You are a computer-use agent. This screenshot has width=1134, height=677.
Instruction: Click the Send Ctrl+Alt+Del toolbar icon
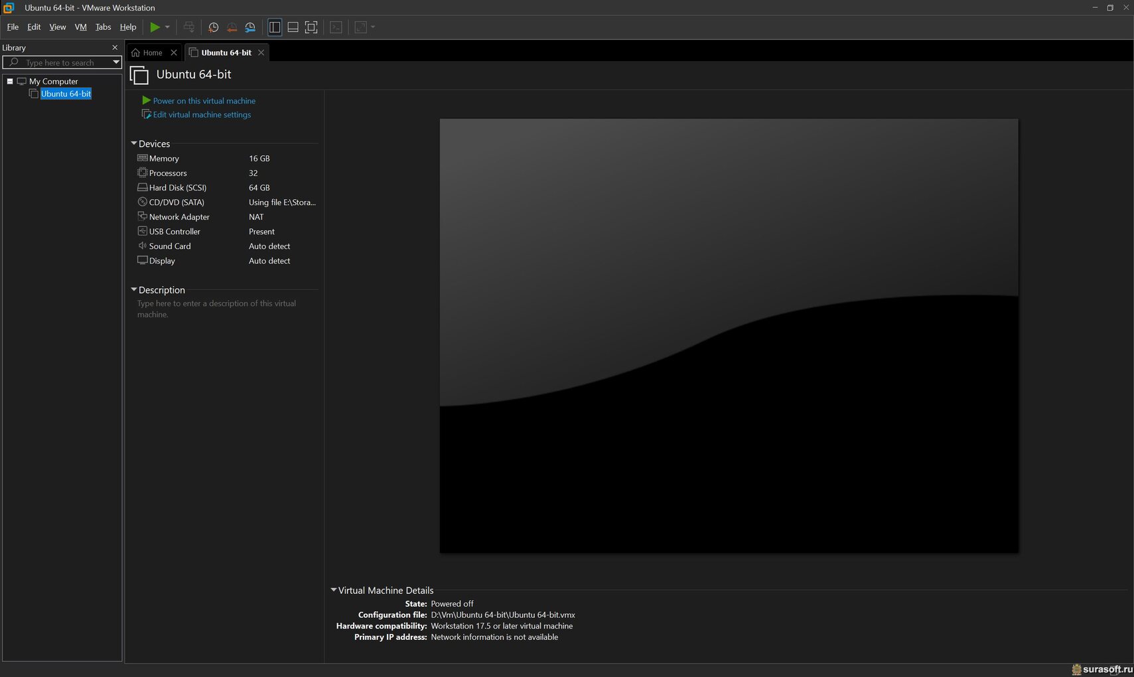[x=189, y=27]
